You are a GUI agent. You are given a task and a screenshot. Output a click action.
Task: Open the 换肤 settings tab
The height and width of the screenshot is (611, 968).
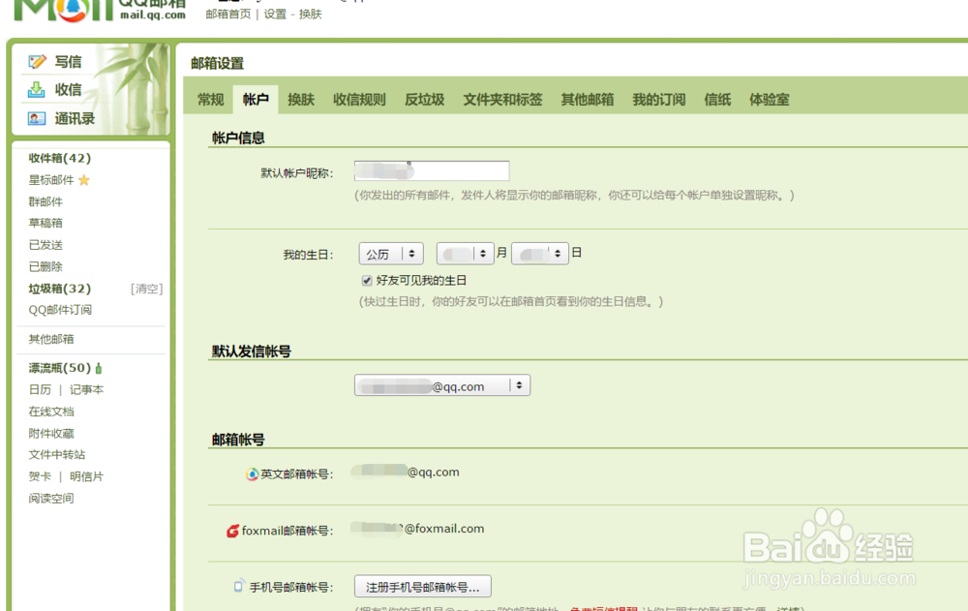[x=301, y=100]
